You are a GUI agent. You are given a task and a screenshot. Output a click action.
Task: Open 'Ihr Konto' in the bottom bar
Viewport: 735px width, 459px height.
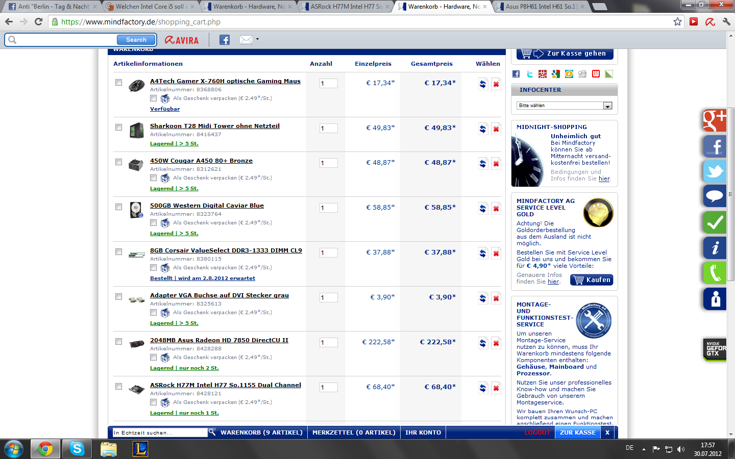click(423, 432)
